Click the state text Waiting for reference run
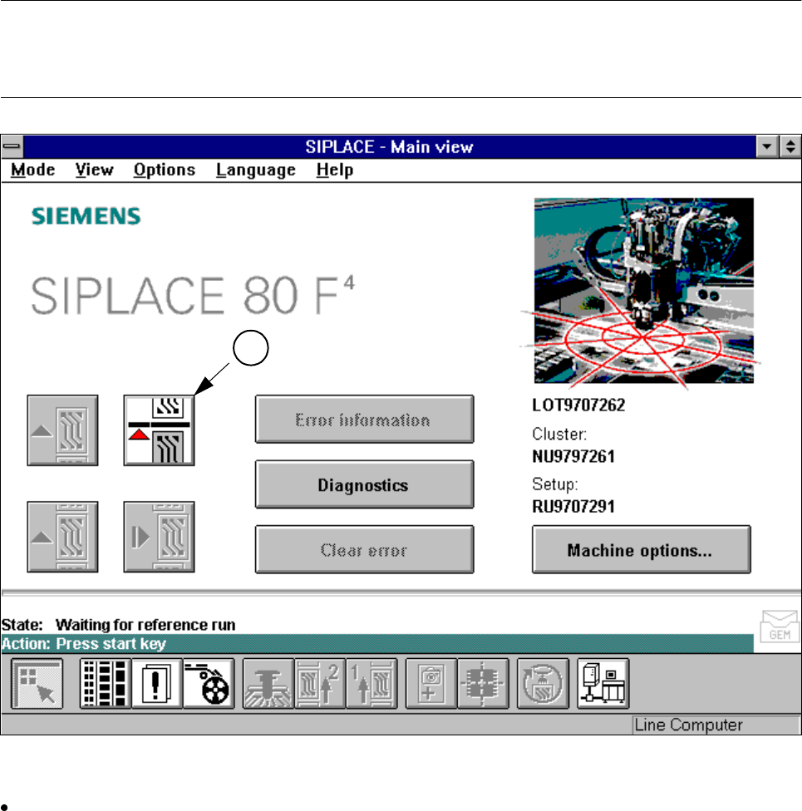802x811 pixels. coord(145,625)
